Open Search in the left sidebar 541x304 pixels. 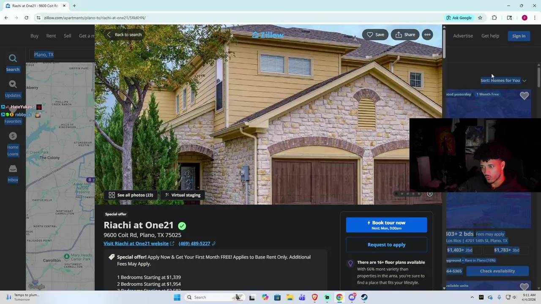pyautogui.click(x=13, y=63)
